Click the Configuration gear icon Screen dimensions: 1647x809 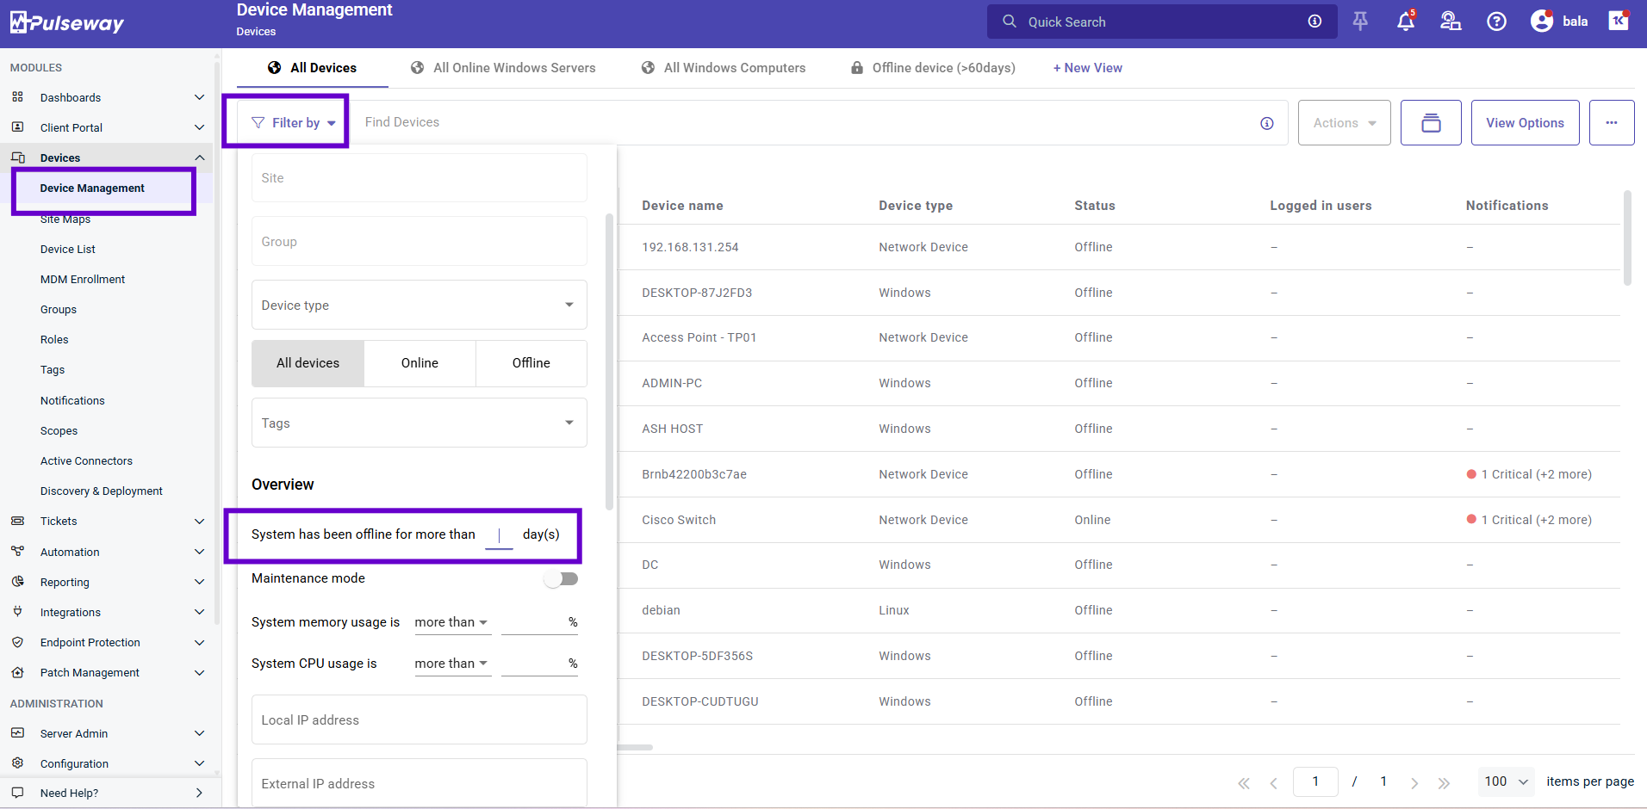[x=17, y=763]
